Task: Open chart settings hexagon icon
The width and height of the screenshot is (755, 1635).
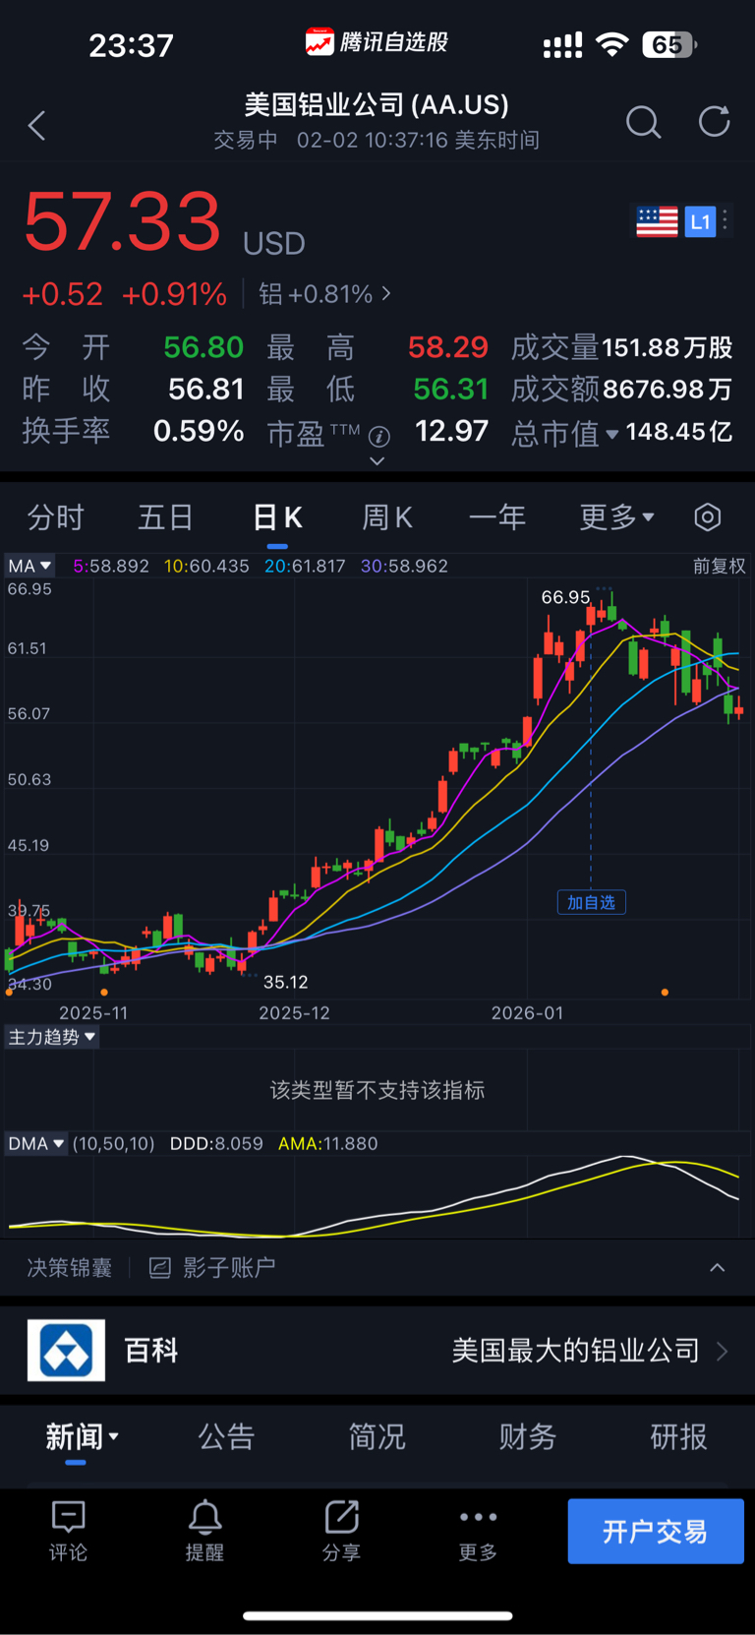Action: tap(708, 516)
